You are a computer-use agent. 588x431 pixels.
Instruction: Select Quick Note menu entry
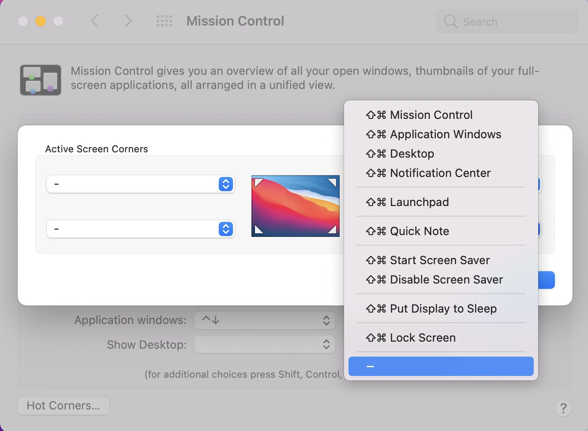(419, 231)
